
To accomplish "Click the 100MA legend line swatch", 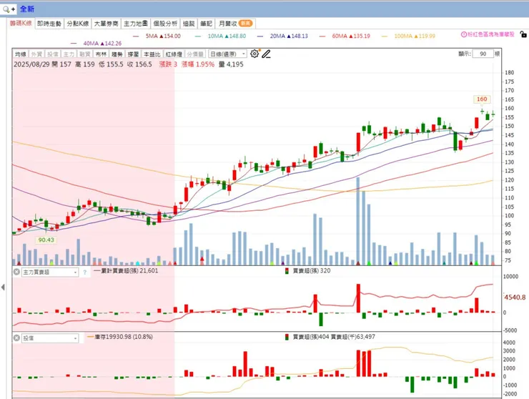I will (385, 36).
